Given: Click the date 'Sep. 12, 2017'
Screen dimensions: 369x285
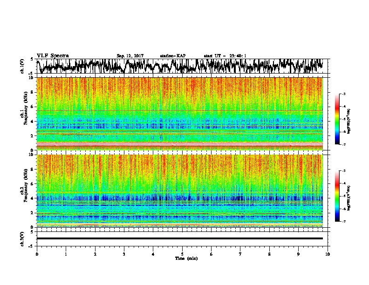Looking at the screenshot, I should [x=130, y=56].
